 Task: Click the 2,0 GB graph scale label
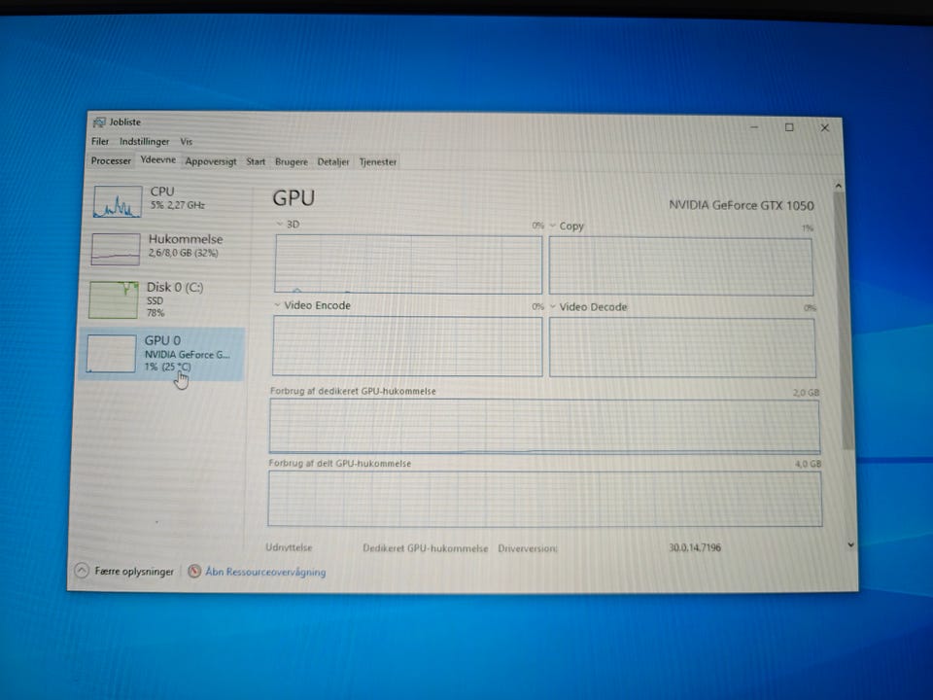807,393
